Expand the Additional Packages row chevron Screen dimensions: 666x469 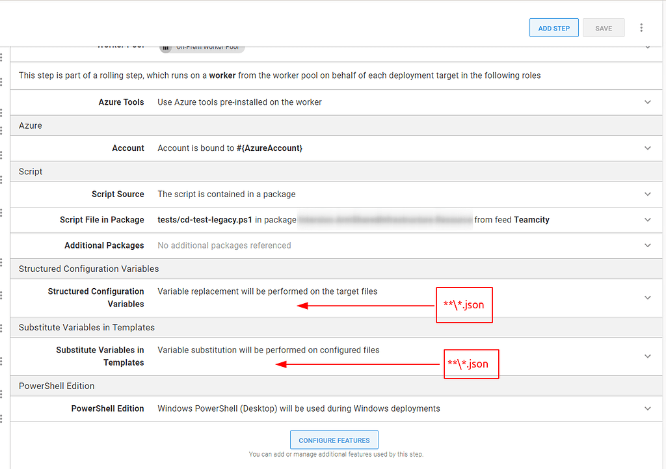[647, 245]
